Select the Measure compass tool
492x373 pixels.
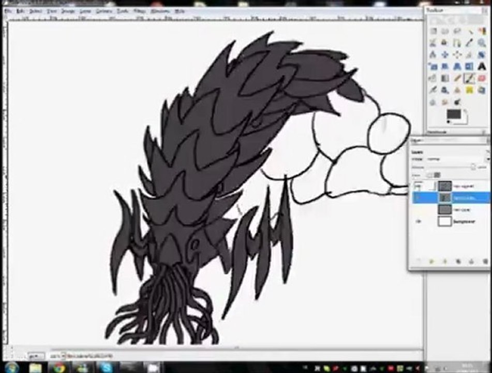[x=434, y=55]
